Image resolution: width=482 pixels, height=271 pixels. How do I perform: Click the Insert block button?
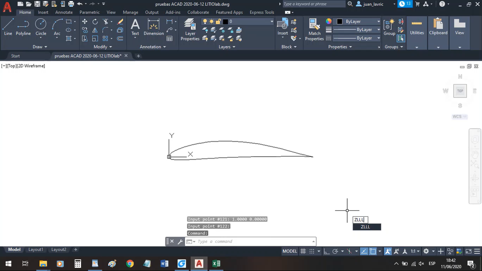(x=283, y=27)
